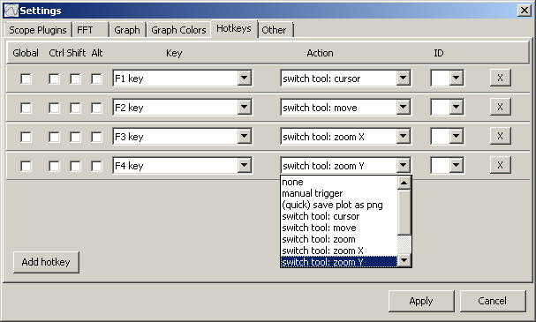Click the Add hotkey button
Viewport: 536px width, 322px height.
(x=46, y=262)
